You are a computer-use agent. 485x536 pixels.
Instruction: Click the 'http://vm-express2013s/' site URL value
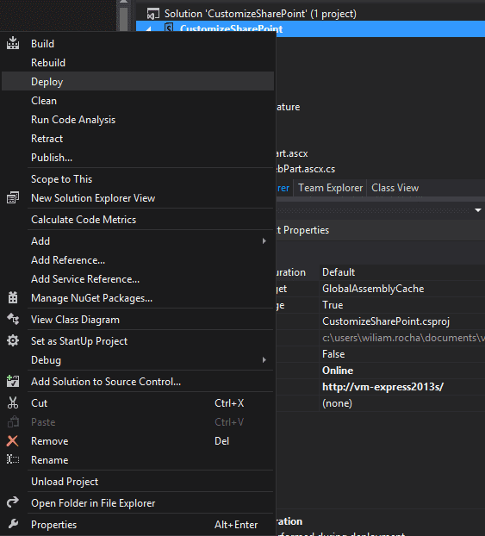tap(382, 387)
